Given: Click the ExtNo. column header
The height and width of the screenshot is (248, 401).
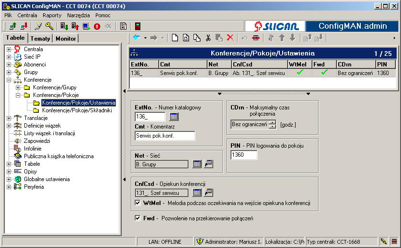Looking at the screenshot, I should [144, 65].
